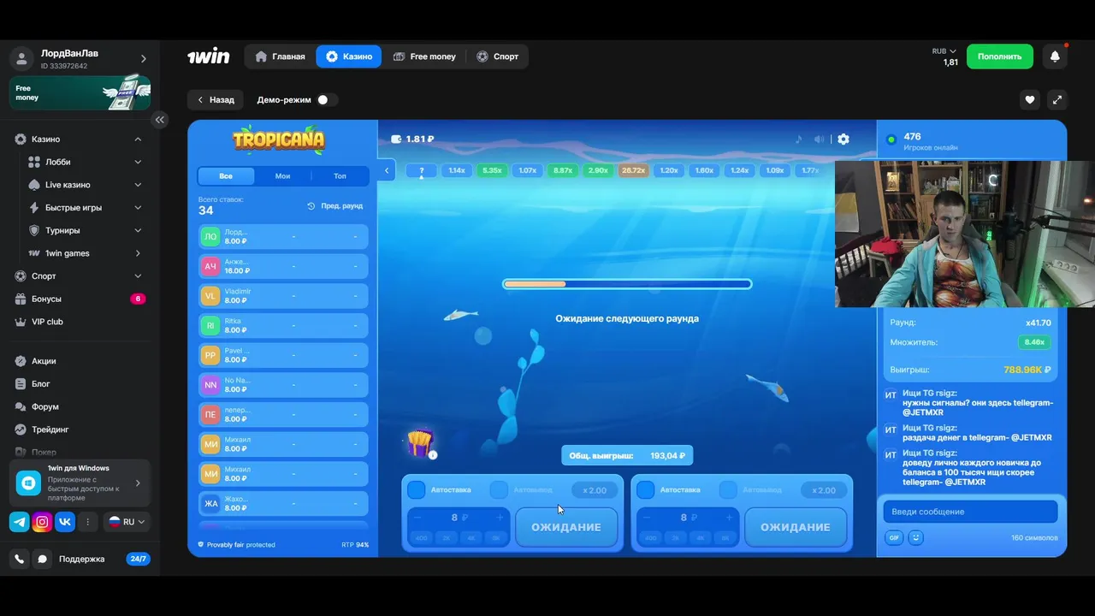This screenshot has width=1095, height=616.
Task: Click the next-round waiting progress bar
Action: pos(627,284)
